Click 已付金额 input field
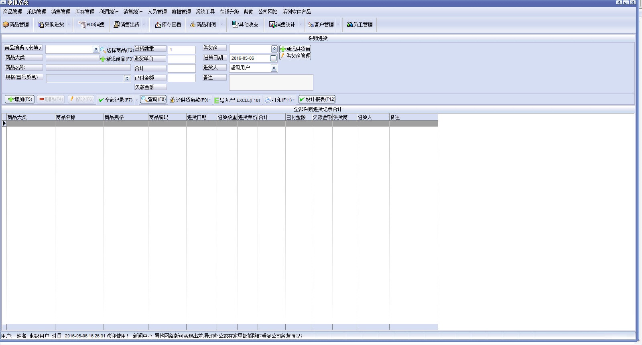642x345 pixels. (x=182, y=78)
